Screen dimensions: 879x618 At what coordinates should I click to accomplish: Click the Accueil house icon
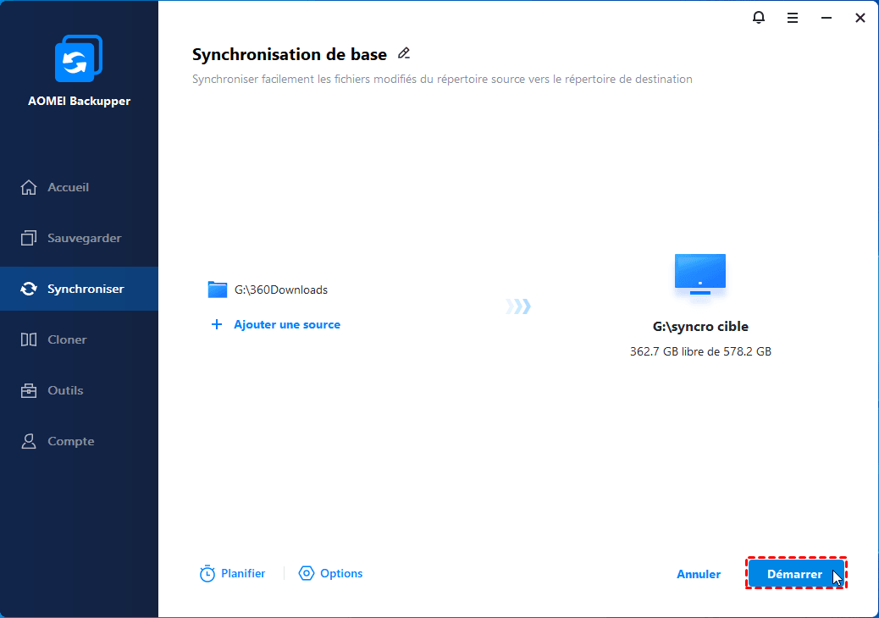pyautogui.click(x=29, y=187)
